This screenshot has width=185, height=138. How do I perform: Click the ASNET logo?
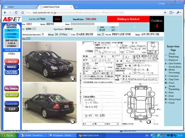(12, 19)
